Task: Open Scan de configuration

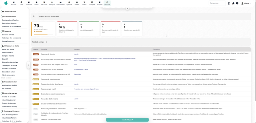Action: (9, 114)
